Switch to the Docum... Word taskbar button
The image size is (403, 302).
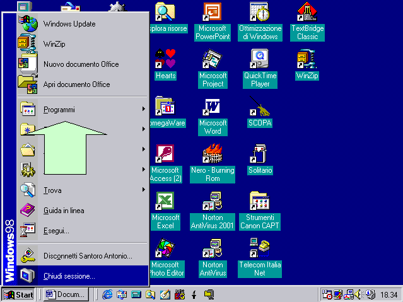pos(66,294)
